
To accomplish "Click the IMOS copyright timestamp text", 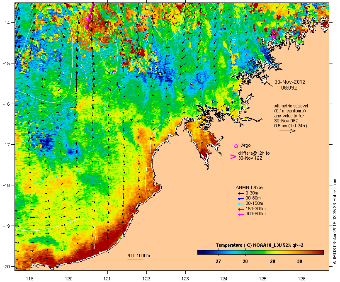I will coord(335,221).
